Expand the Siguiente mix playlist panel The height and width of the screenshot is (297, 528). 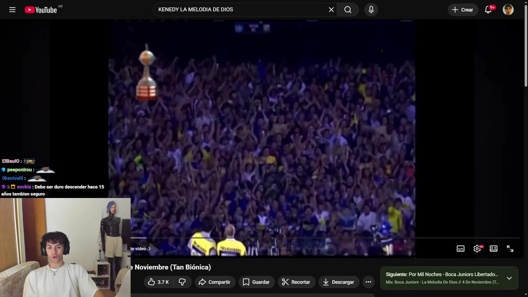509,278
